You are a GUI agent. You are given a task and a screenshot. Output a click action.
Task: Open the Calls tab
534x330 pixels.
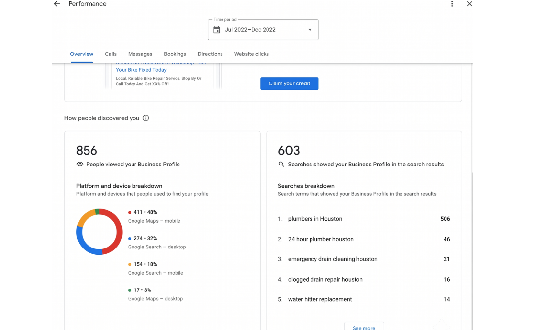111,54
